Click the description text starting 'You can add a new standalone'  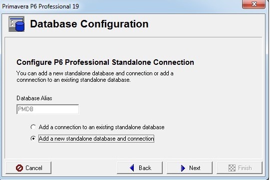(95, 77)
